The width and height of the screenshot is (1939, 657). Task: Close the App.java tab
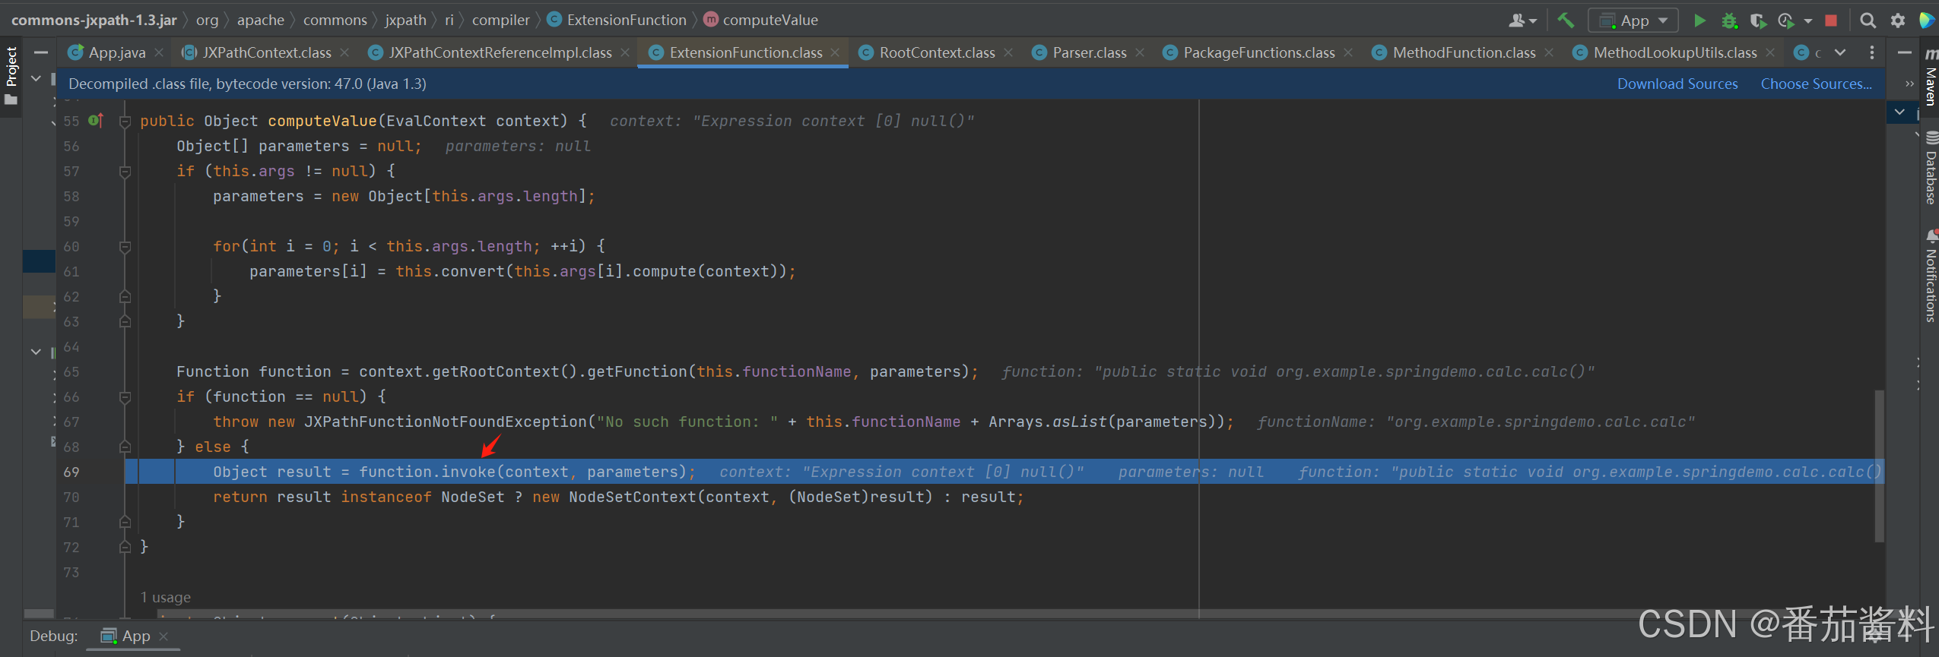pos(159,52)
